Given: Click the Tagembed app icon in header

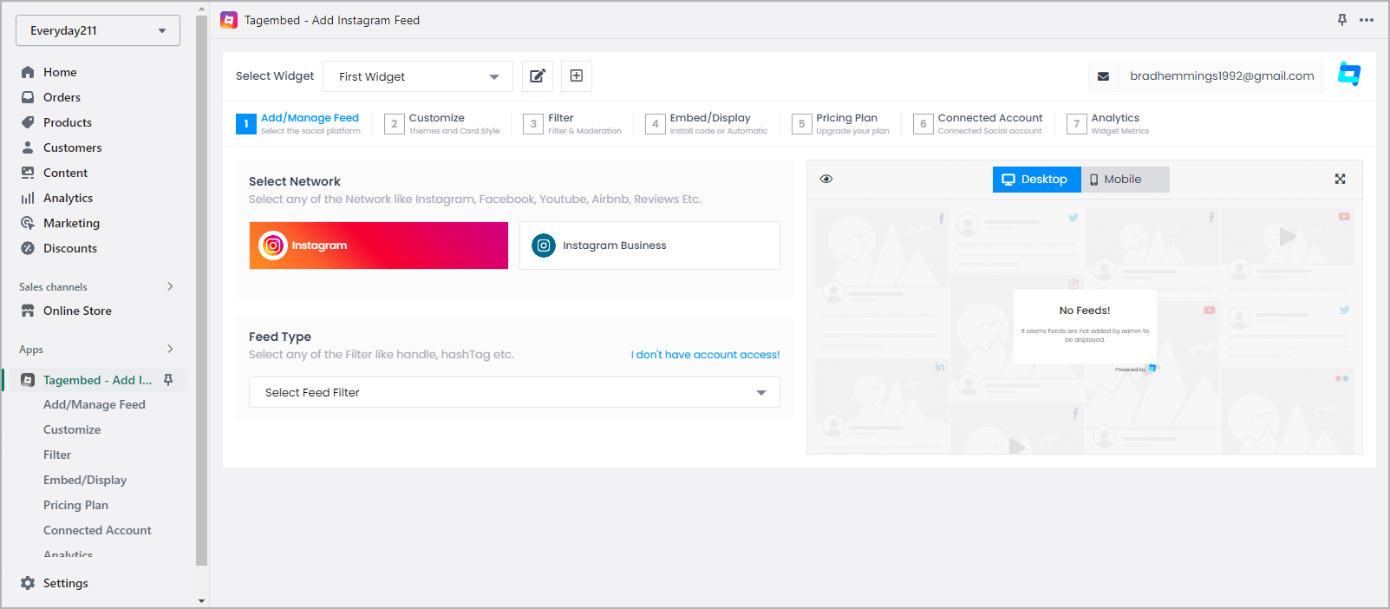Looking at the screenshot, I should tap(229, 20).
